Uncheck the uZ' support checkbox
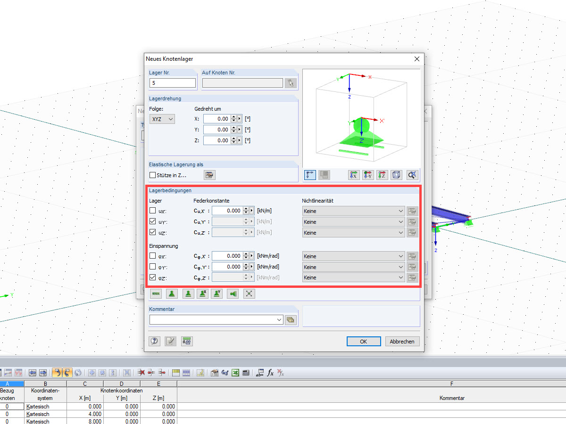 pyautogui.click(x=152, y=232)
